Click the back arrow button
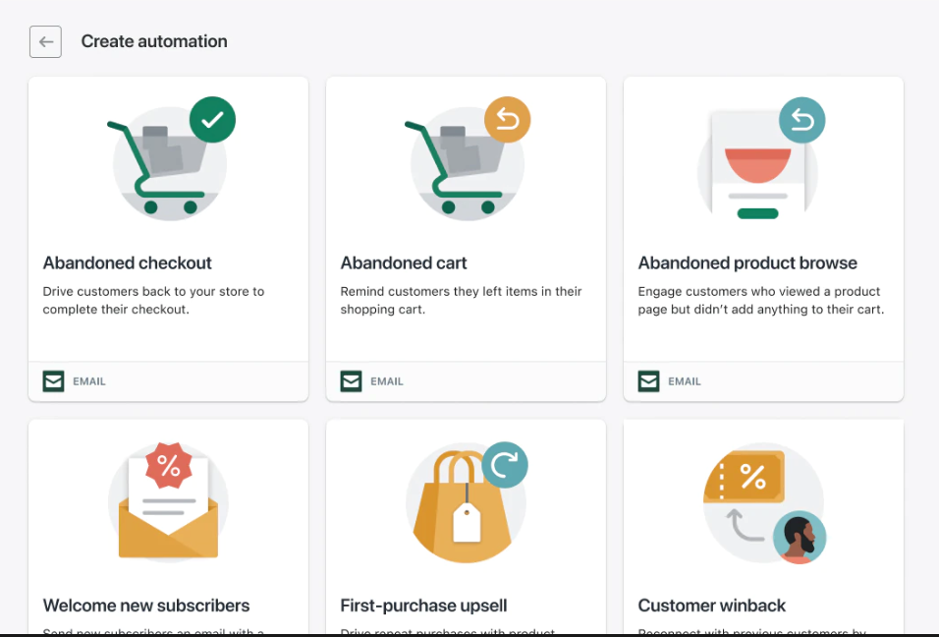 [x=46, y=41]
